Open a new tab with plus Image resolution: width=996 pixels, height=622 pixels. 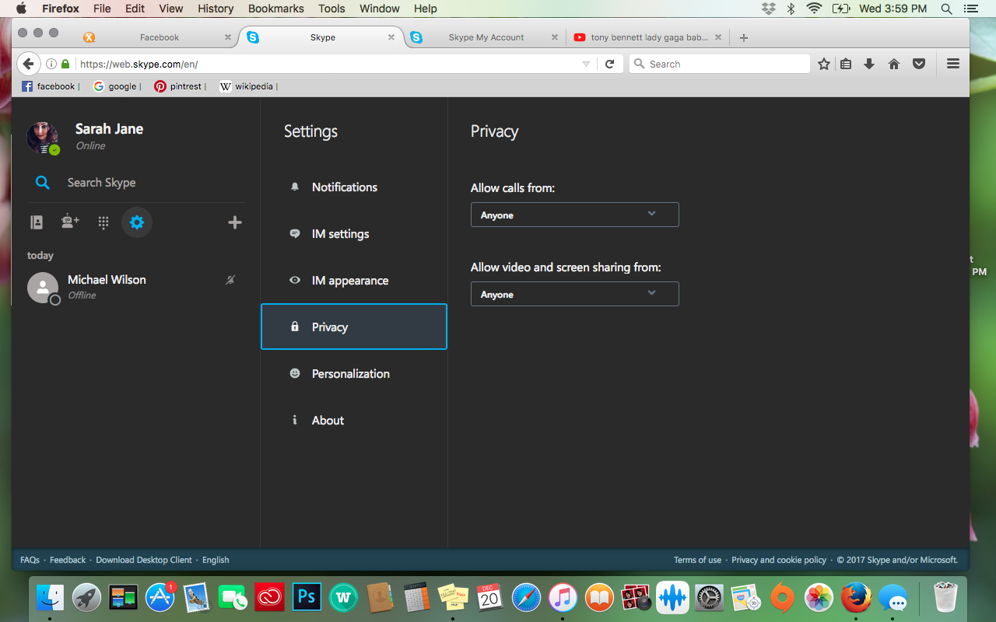pyautogui.click(x=744, y=37)
